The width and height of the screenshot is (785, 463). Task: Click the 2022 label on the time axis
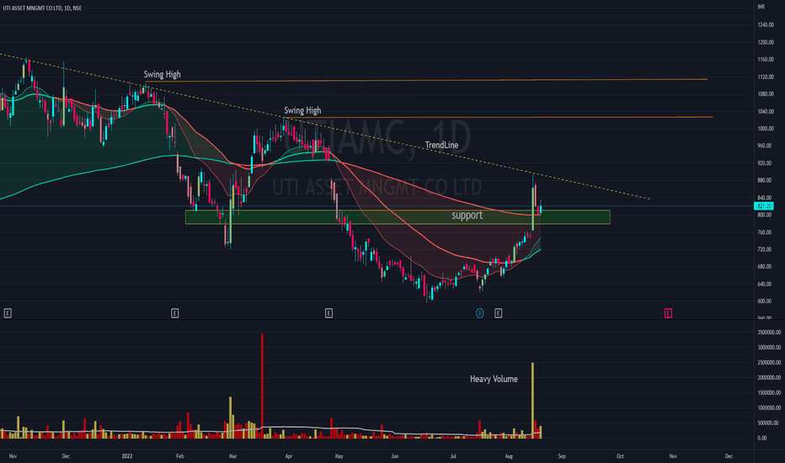click(127, 456)
